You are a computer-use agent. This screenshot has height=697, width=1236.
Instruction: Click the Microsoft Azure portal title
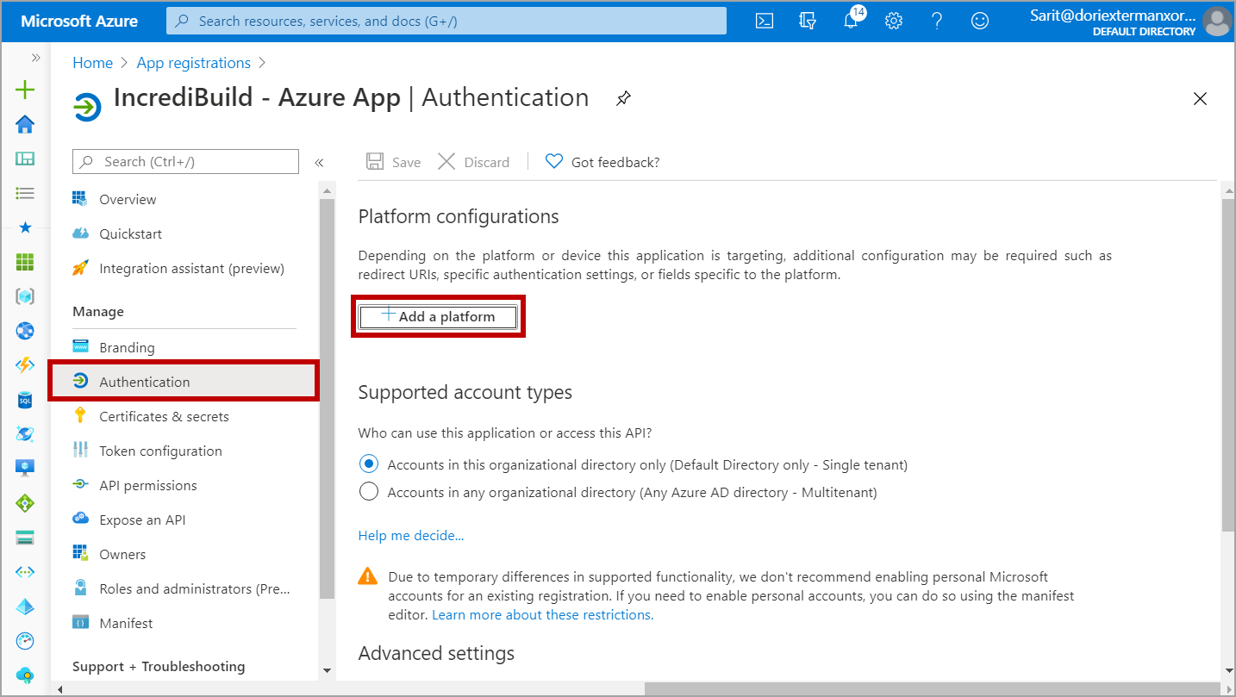pyautogui.click(x=79, y=21)
